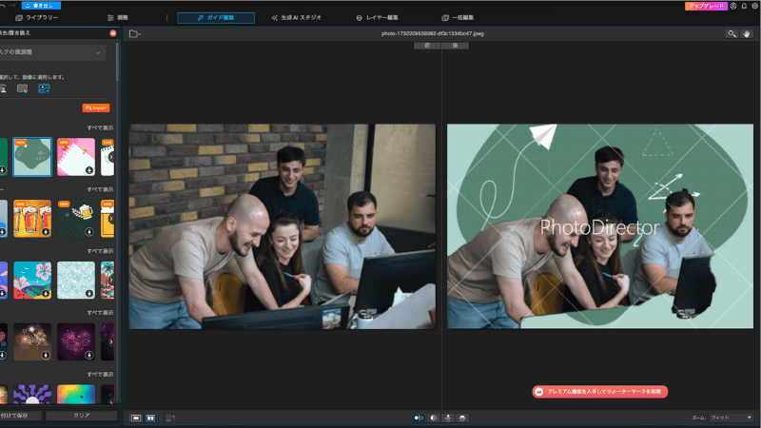The image size is (761, 428).
Task: Select the magnifier zoom tool
Action: coord(732,34)
